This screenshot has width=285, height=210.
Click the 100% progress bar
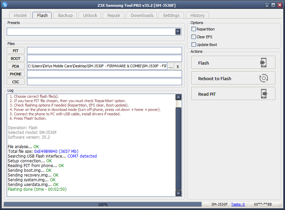click(x=103, y=204)
